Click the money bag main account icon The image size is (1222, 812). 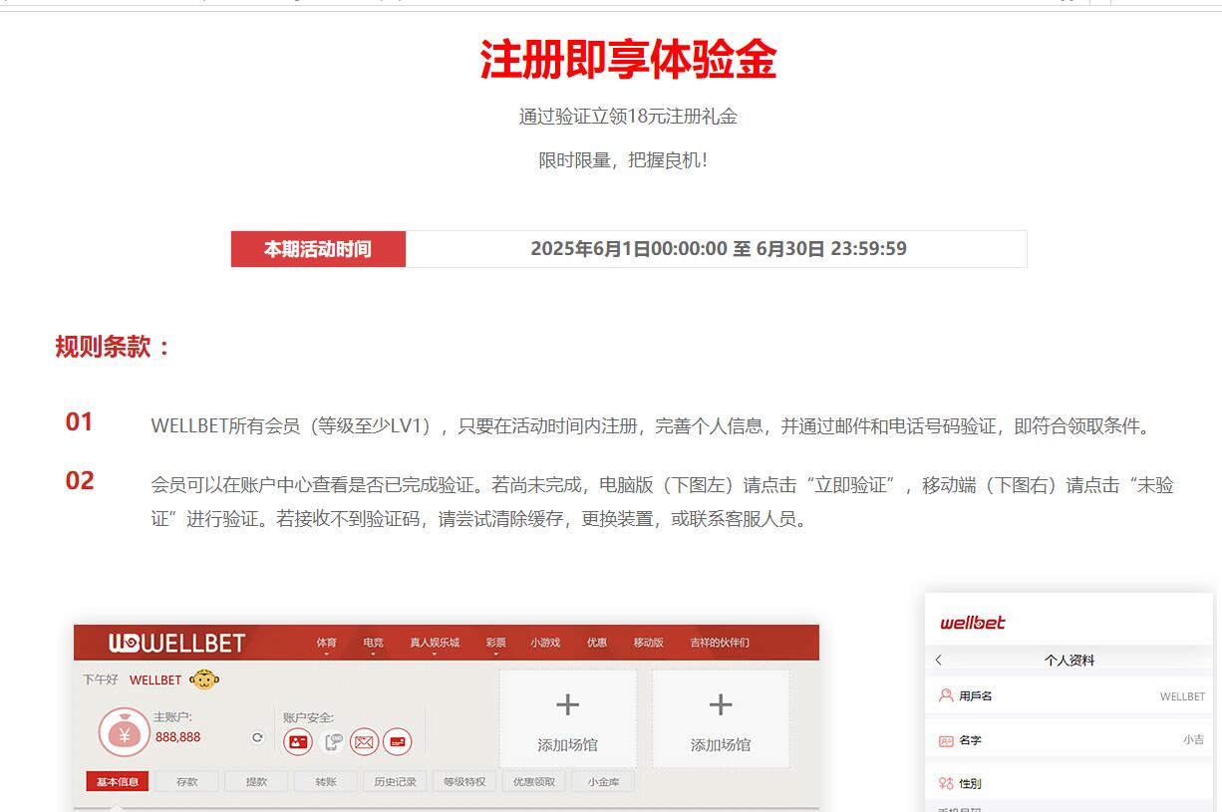(x=124, y=733)
